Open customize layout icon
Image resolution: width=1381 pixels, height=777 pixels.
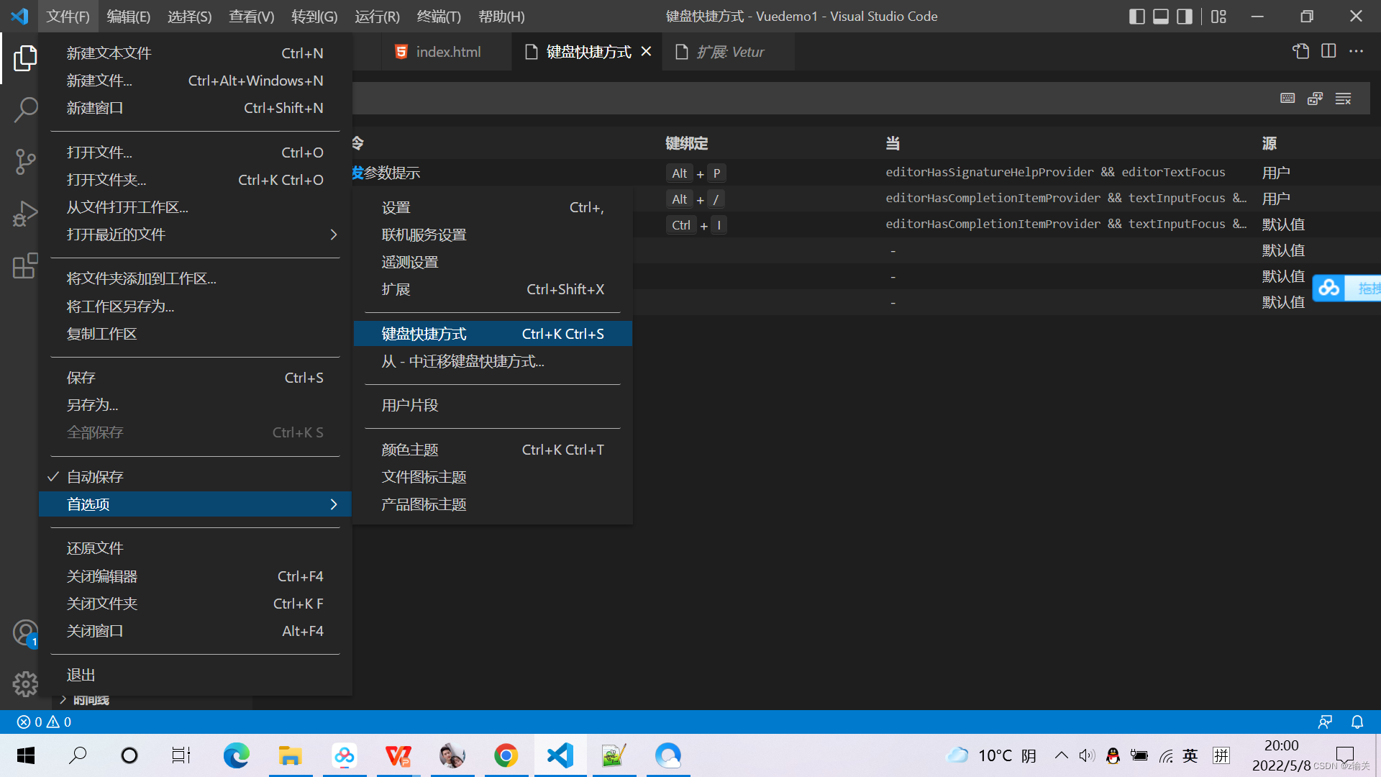click(1218, 16)
